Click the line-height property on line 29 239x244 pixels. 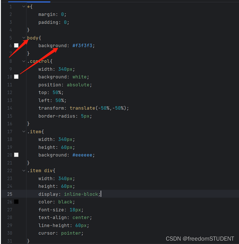tap(54, 225)
